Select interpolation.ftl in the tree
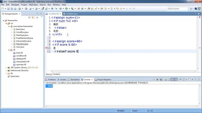Image resolution: width=202 pixels, height=113 pixels. [x=23, y=62]
